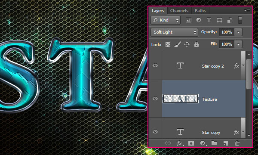This screenshot has height=155, width=258.
Task: Click fx badge on Star copy 2
Action: [236, 66]
